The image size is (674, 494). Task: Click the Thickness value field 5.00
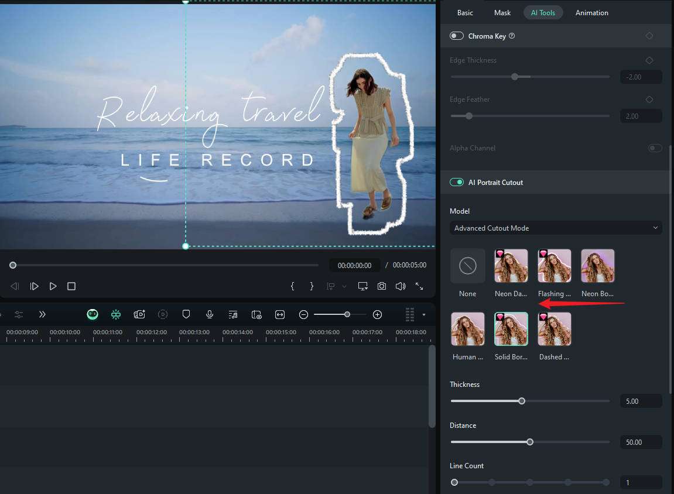[x=641, y=401]
